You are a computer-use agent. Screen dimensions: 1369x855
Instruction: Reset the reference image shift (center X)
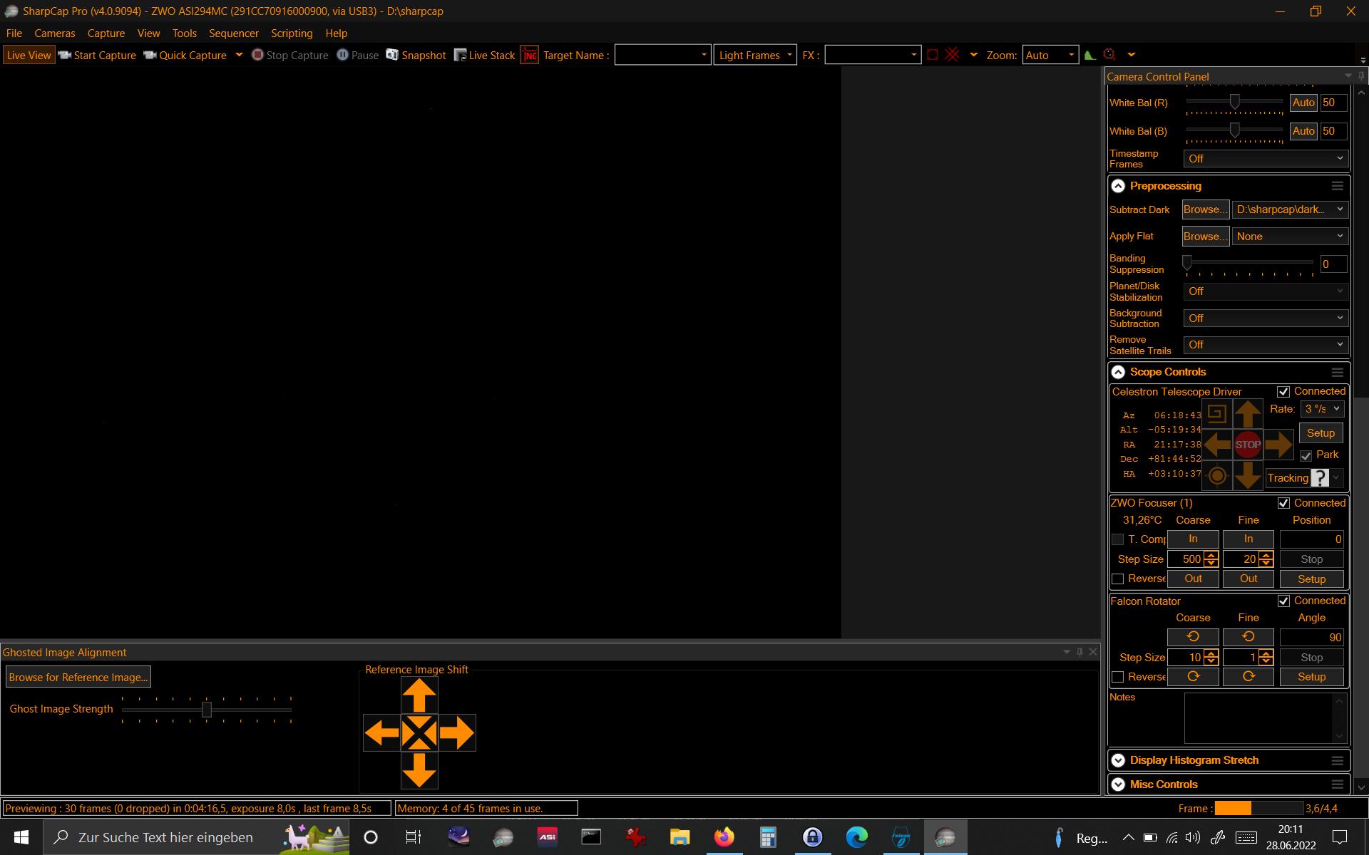click(419, 732)
